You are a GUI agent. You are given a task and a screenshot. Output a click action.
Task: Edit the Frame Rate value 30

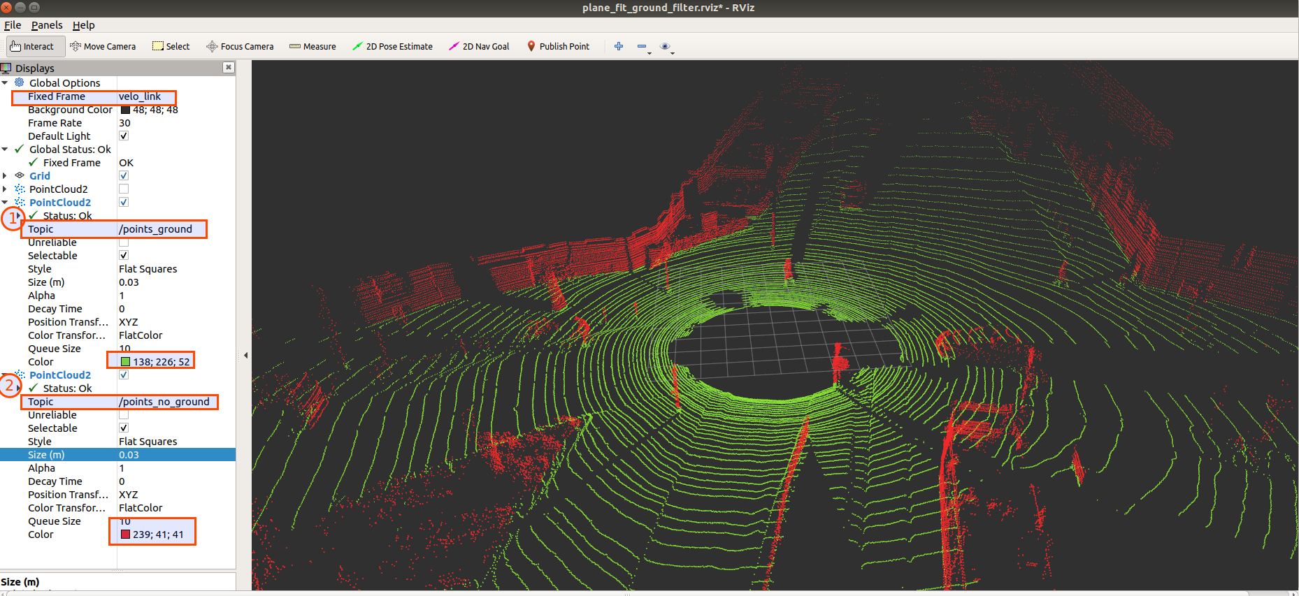click(176, 123)
